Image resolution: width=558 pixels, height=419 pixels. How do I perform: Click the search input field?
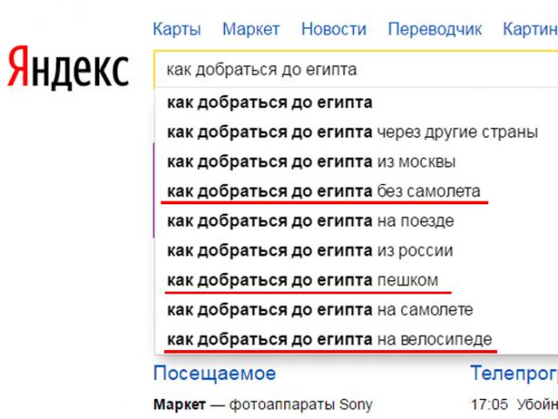tap(349, 69)
